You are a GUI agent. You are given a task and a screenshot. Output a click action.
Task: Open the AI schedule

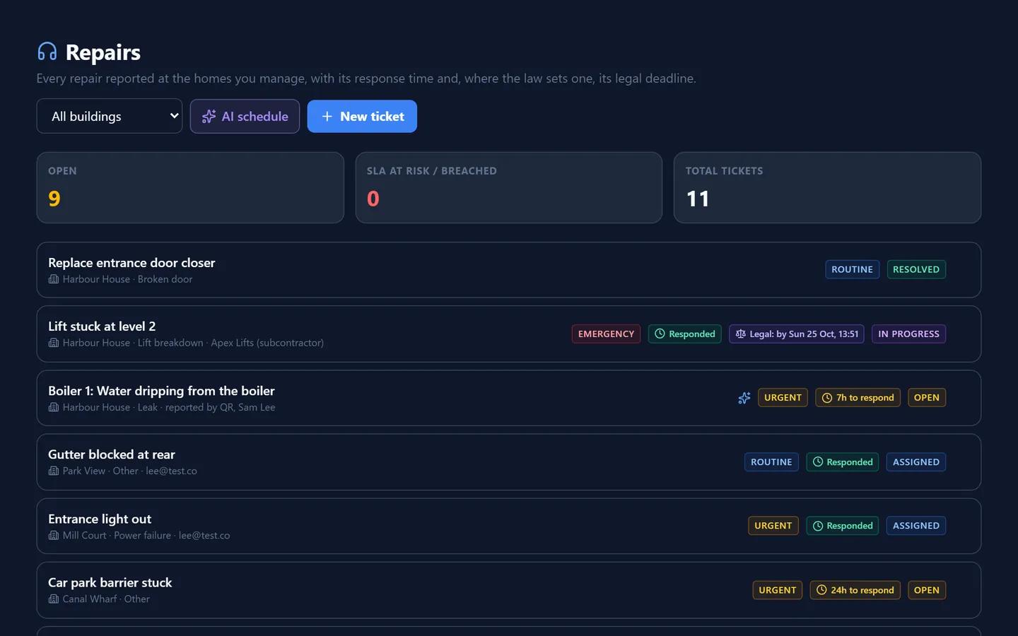point(245,117)
